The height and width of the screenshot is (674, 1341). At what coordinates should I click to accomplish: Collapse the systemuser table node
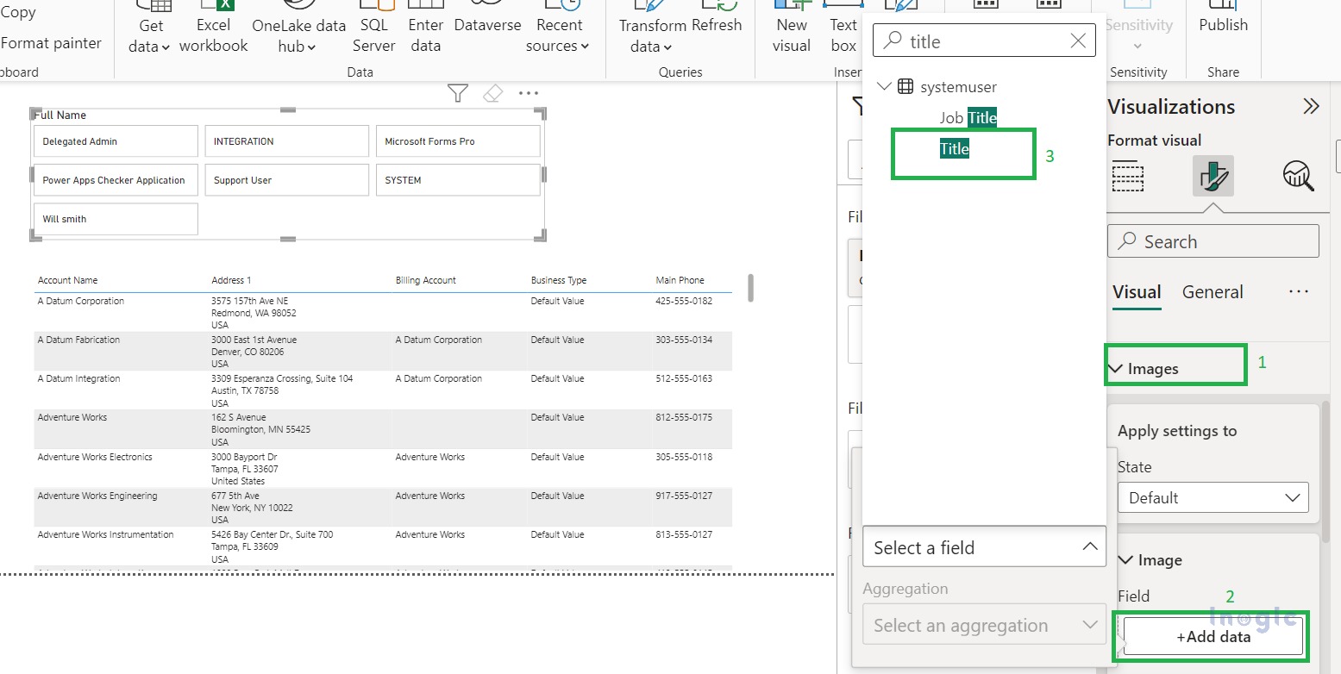click(884, 86)
